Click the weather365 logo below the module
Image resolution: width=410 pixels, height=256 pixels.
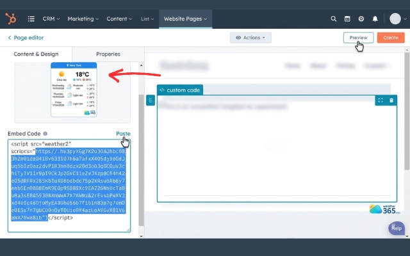(x=384, y=209)
